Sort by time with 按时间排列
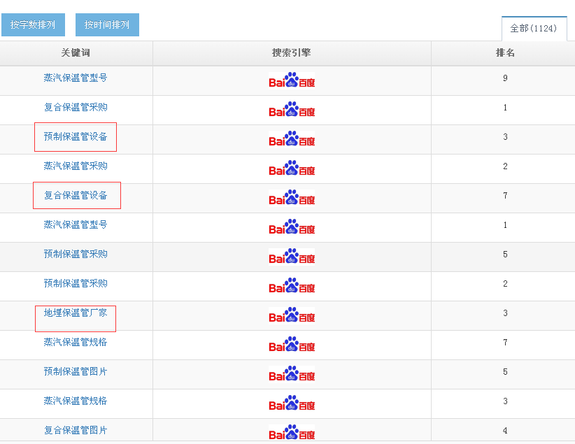Screen dimensions: 575x444 [107, 25]
